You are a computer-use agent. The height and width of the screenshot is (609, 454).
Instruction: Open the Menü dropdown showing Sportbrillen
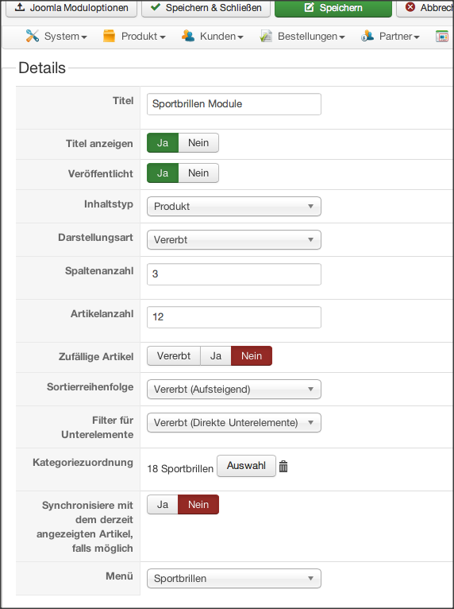(x=234, y=578)
